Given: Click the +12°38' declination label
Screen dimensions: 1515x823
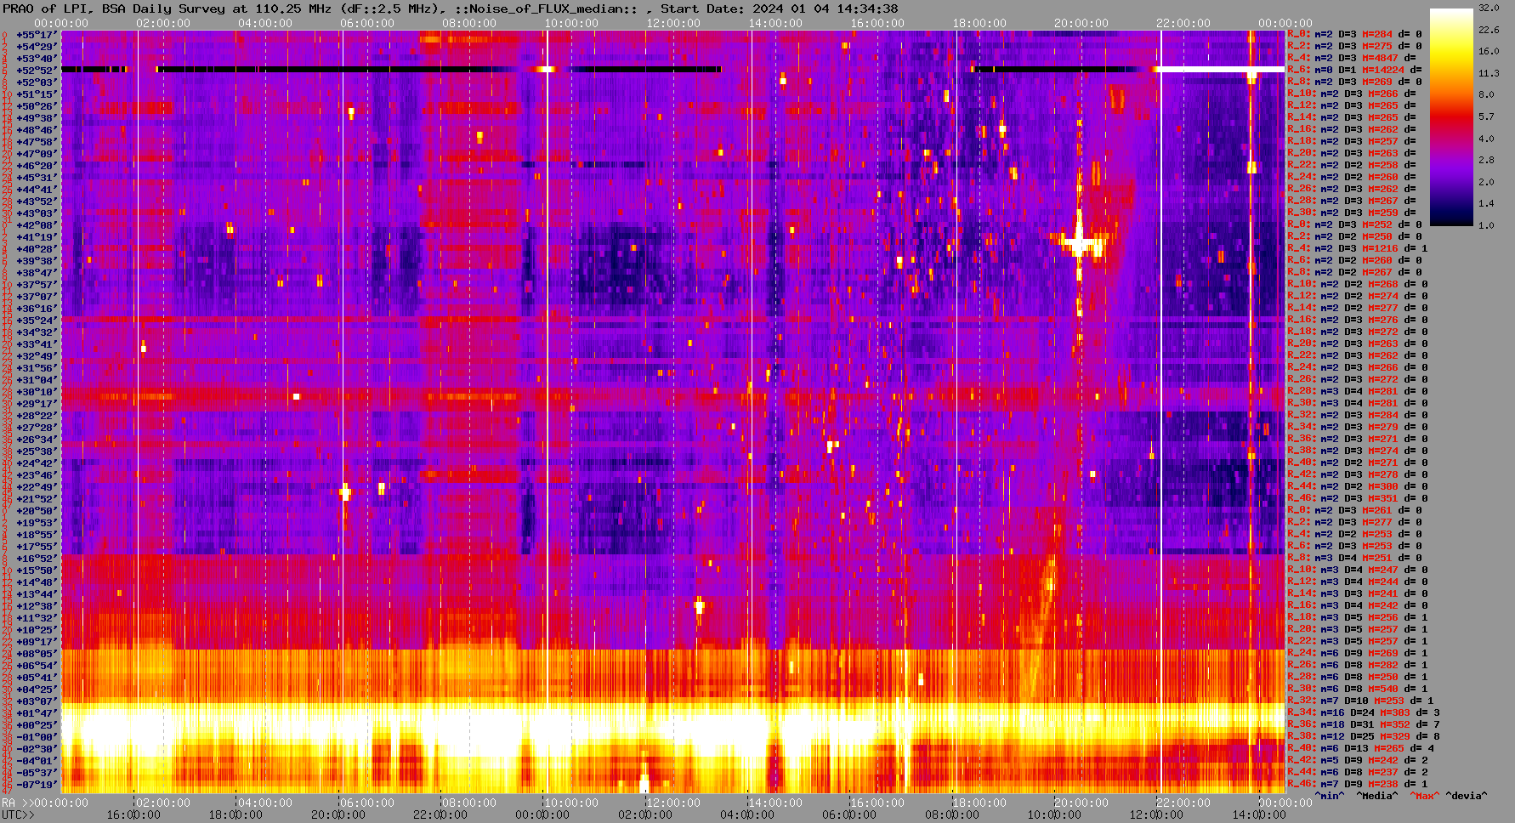Looking at the screenshot, I should (x=37, y=605).
